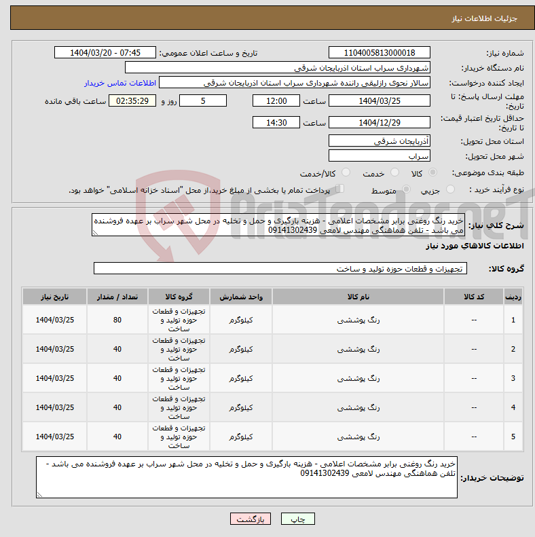Click the کد کالا column header
Image resolution: width=535 pixels, height=537 pixels.
pyautogui.click(x=474, y=297)
